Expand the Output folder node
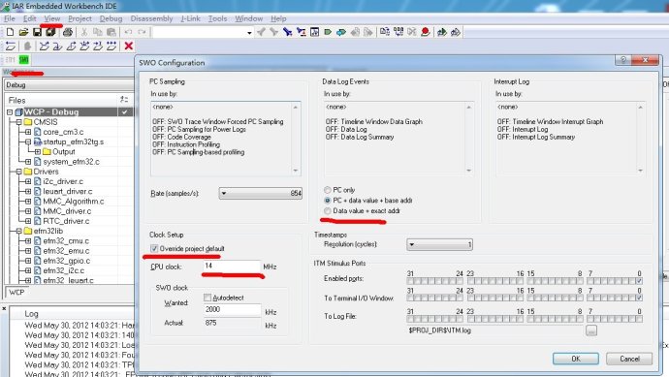Screen dimensions: 669x377 pos(38,152)
